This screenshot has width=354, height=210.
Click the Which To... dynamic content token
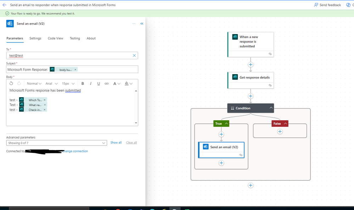33,100
